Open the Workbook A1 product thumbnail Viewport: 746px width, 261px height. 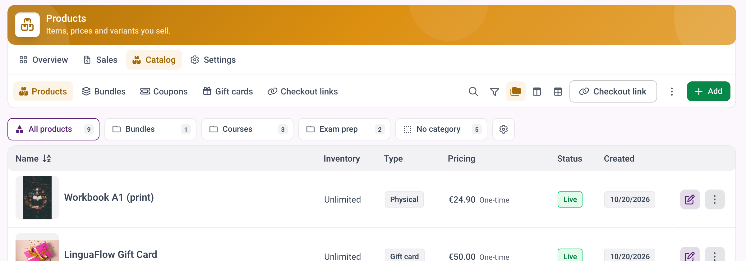(x=37, y=198)
